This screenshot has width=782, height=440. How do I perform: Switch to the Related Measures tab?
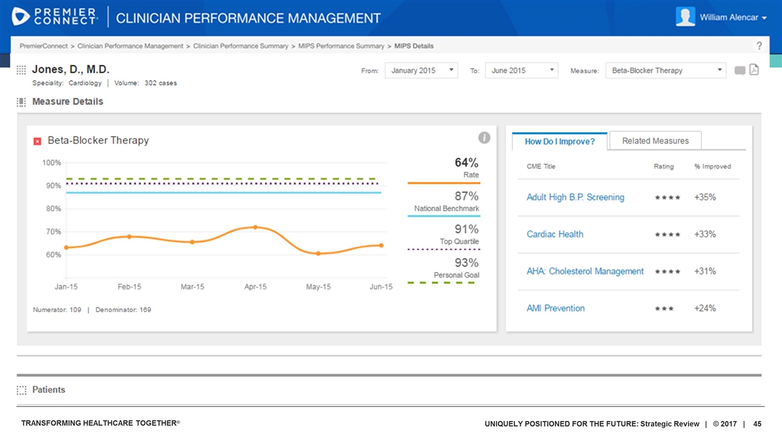655,141
